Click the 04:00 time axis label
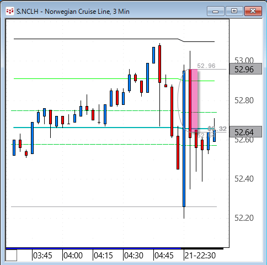267x265 pixels. 73,256
